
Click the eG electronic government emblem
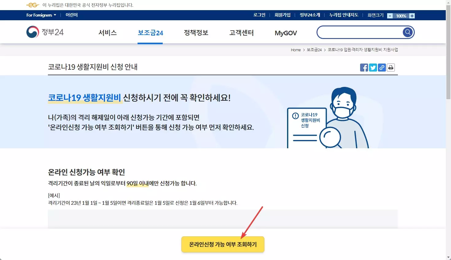pos(32,5)
